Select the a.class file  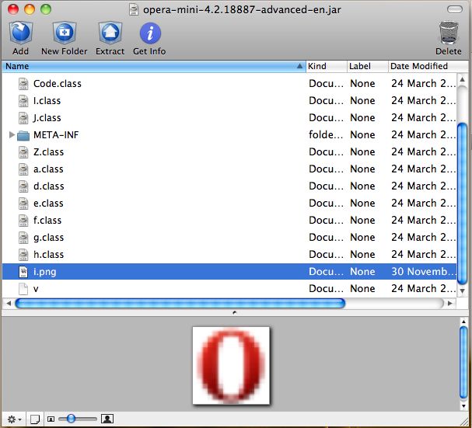[x=229, y=169]
